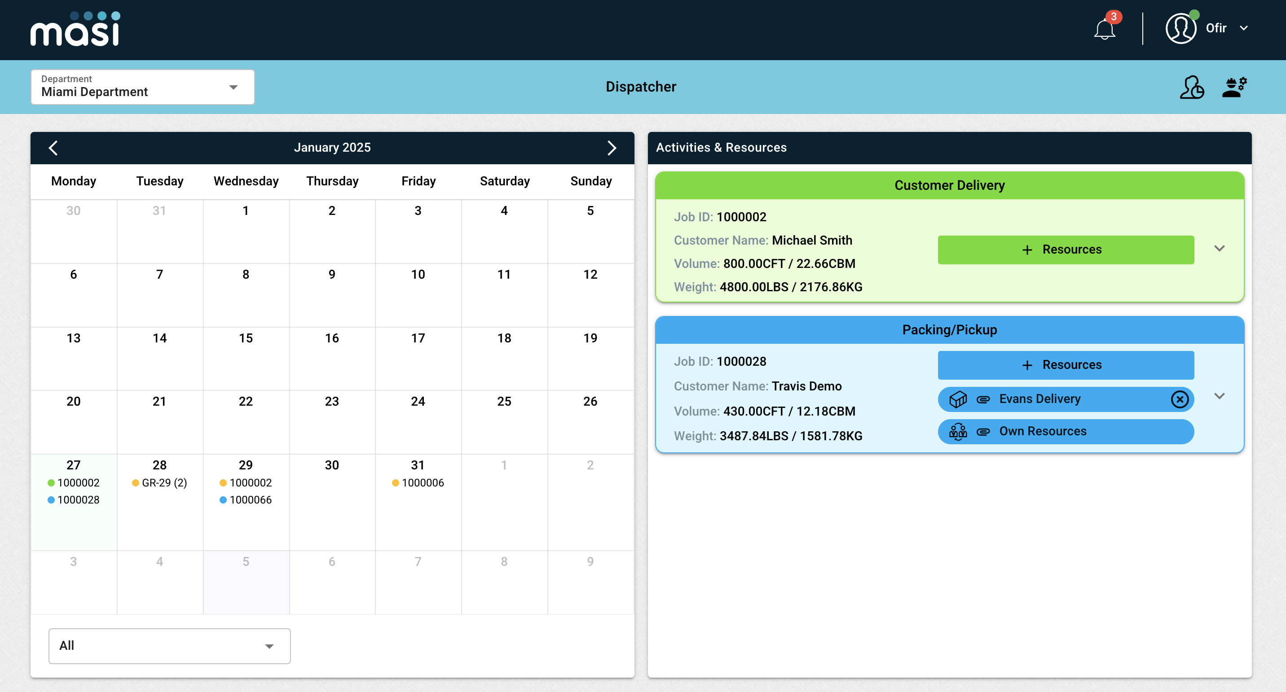Select job 1000028 on January 27
This screenshot has height=692, width=1286.
tap(78, 500)
